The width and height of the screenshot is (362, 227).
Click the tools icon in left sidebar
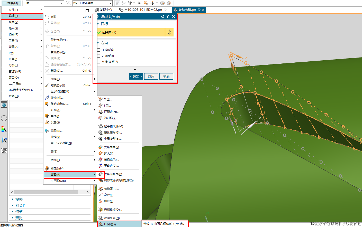[4, 151]
